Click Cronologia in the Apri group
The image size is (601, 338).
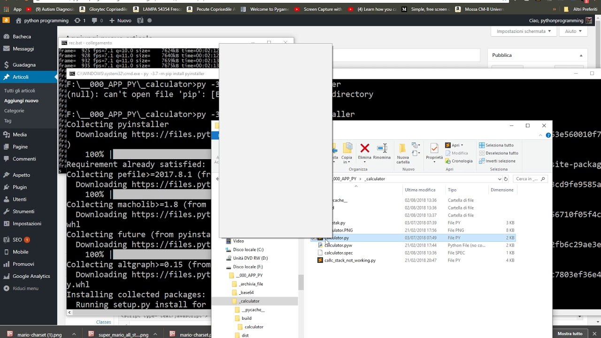pyautogui.click(x=459, y=161)
